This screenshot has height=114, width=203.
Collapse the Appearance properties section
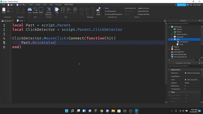(x=169, y=70)
